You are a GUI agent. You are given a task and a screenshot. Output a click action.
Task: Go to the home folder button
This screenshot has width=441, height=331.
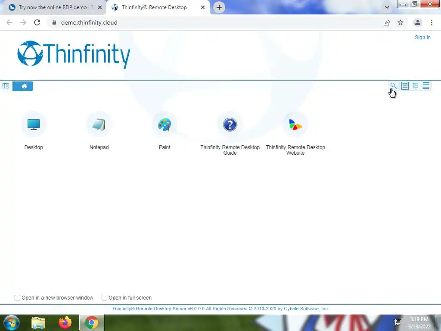coord(23,86)
